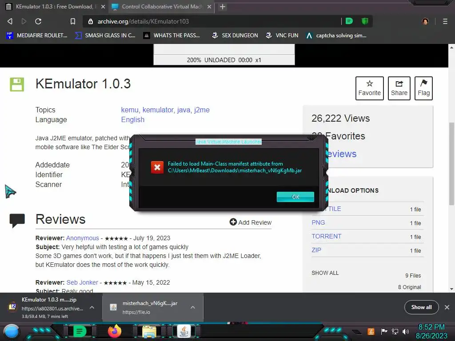Open the WHATS THE PASS bookmark
455x341 pixels.
(x=172, y=36)
